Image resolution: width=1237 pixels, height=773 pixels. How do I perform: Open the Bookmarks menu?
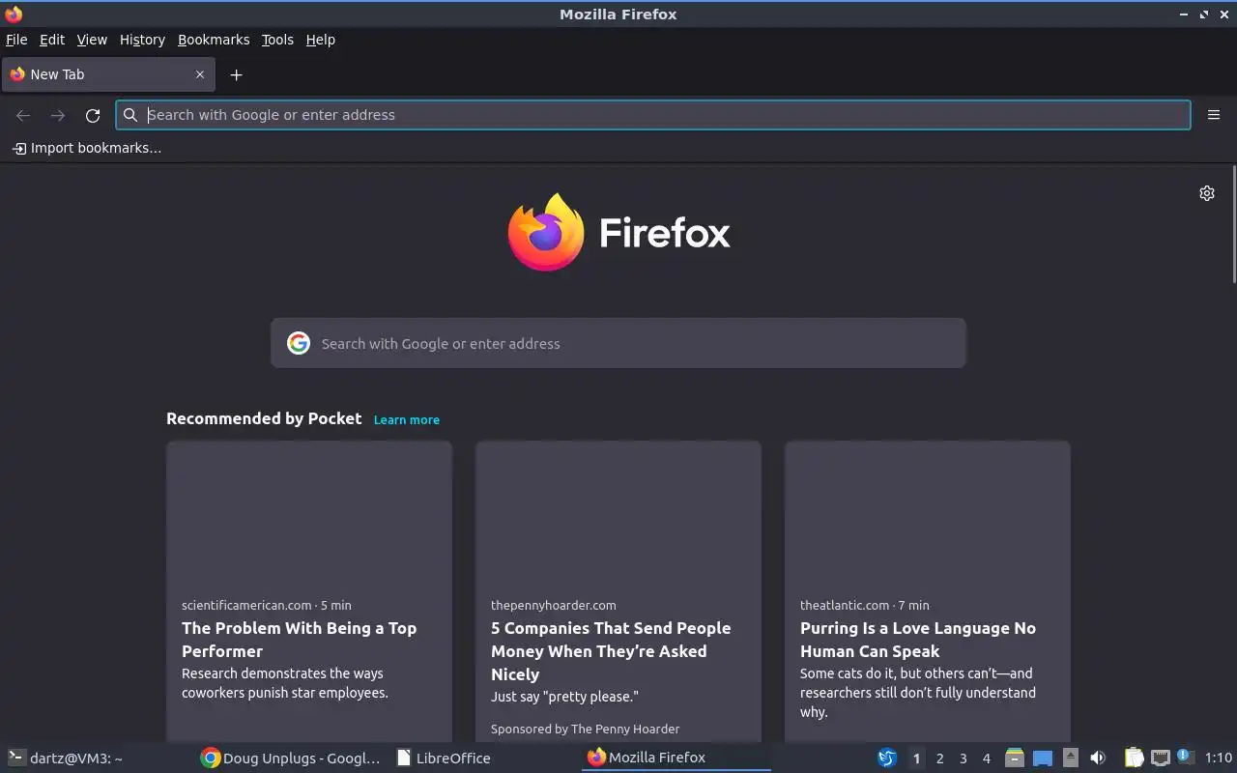coord(214,40)
